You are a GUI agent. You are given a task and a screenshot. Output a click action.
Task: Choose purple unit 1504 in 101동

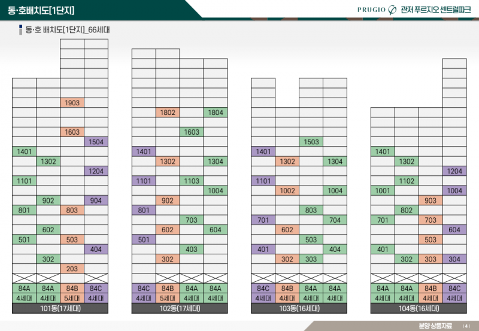96,142
